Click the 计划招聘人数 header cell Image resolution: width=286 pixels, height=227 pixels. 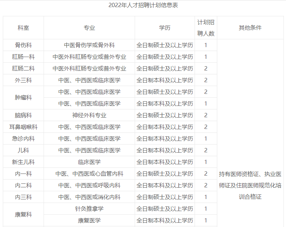206,28
